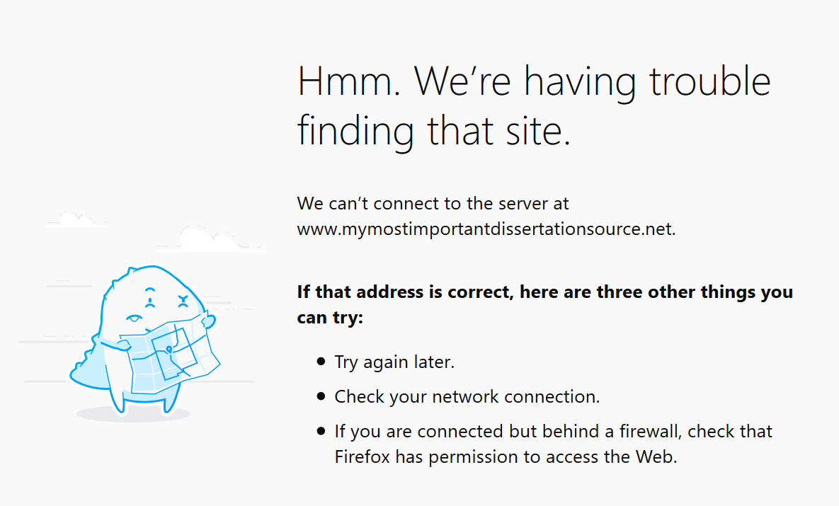Click the www.mymostimportantdissertationsource.net address
839x506 pixels.
pos(486,229)
